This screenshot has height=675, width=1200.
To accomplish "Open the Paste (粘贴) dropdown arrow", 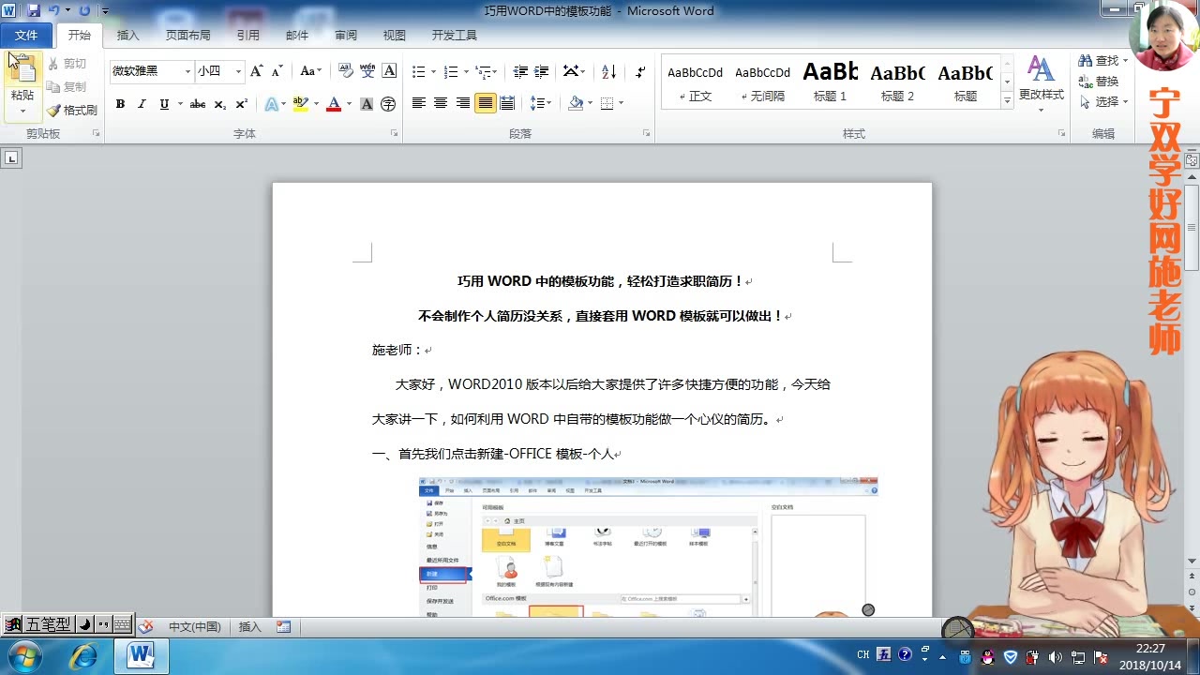I will pyautogui.click(x=22, y=111).
